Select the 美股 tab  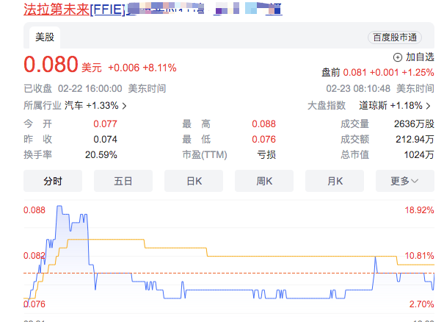(45, 37)
